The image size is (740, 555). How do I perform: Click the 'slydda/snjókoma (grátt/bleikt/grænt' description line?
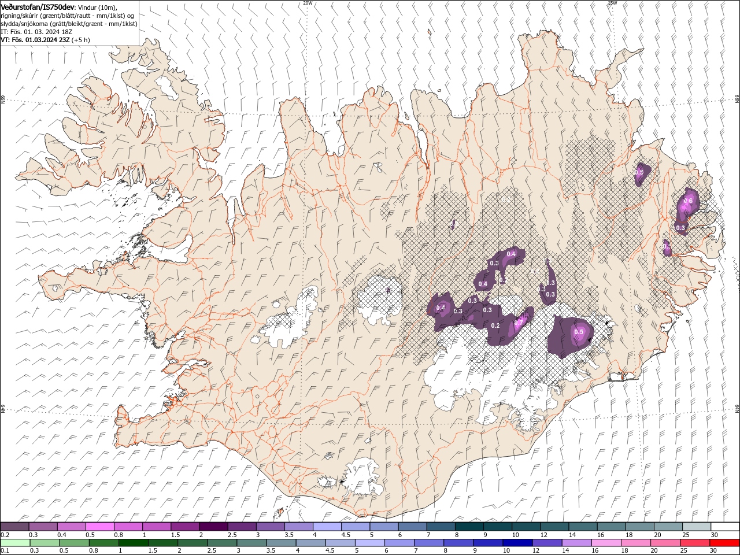tap(69, 23)
